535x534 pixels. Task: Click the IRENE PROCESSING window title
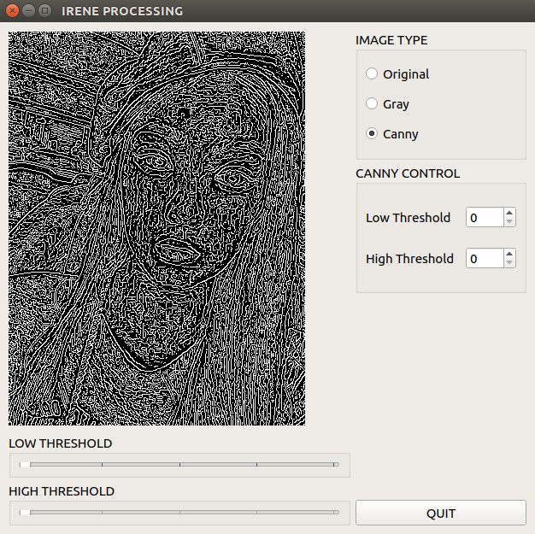tap(122, 11)
